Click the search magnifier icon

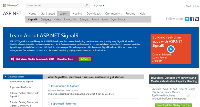pyautogui.click(x=87, y=5)
